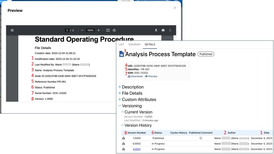Screen dimensions: 274x154
Task: Click the 0.0002 version number cell
Action: pyautogui.click(x=137, y=144)
